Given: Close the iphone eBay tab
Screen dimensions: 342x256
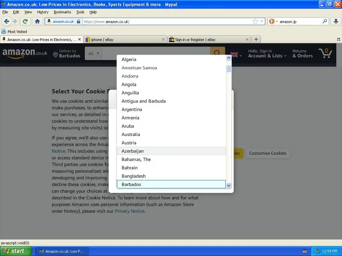Looking at the screenshot, I should pyautogui.click(x=163, y=39).
